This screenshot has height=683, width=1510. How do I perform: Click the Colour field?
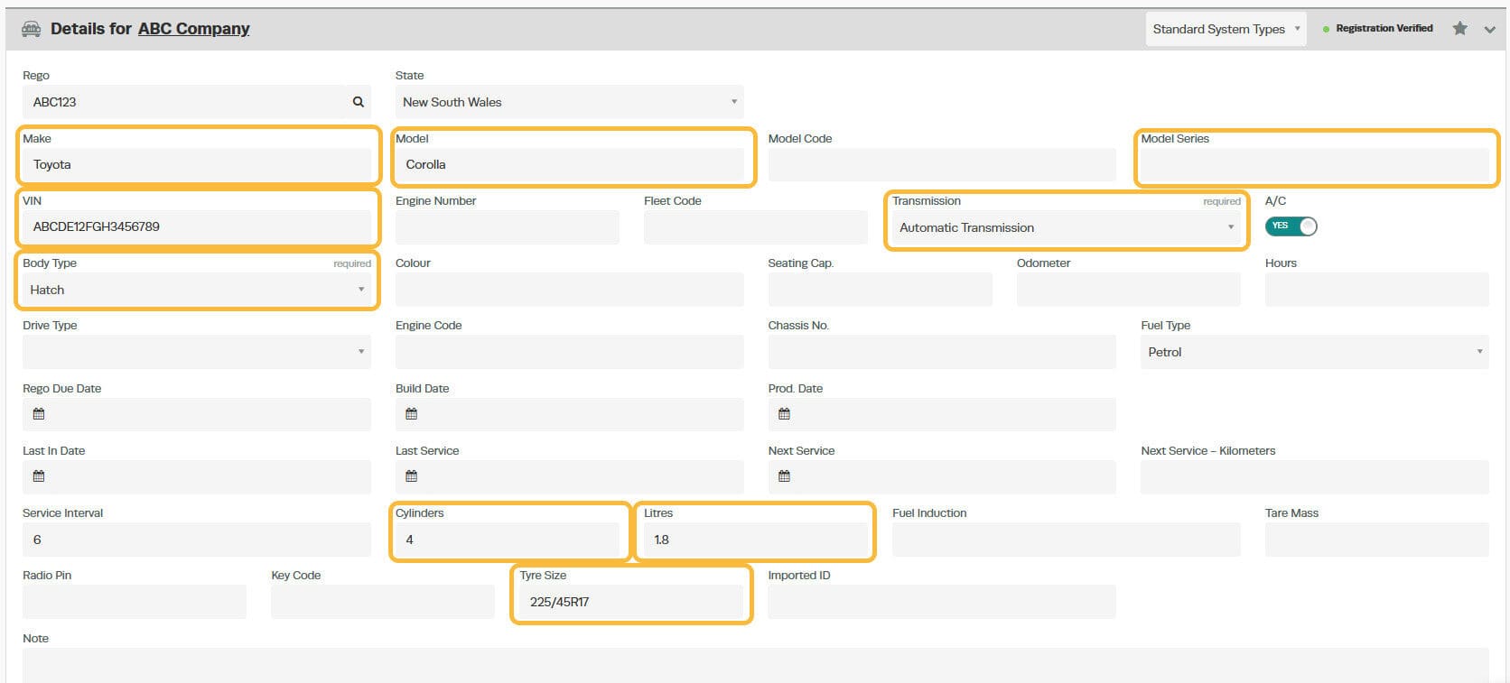569,290
